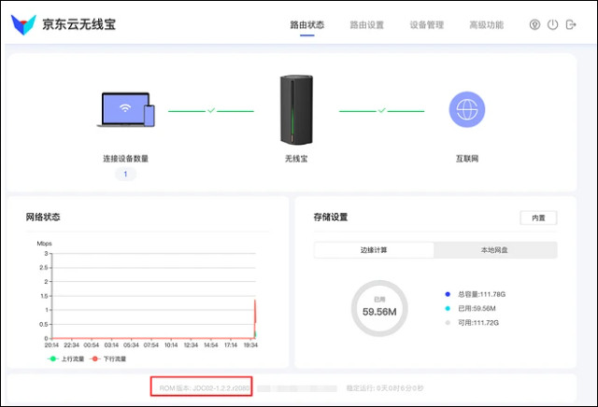Screen dimensions: 598x407
Task: Click the logout exit icon in header
Action: tap(571, 25)
